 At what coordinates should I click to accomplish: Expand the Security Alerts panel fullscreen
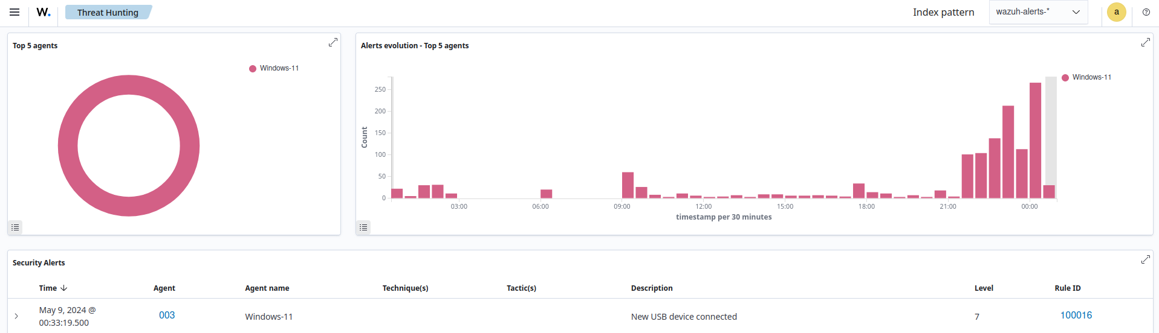1145,259
